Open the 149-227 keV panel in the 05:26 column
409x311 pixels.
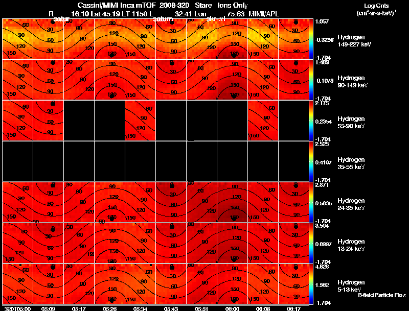109,39
